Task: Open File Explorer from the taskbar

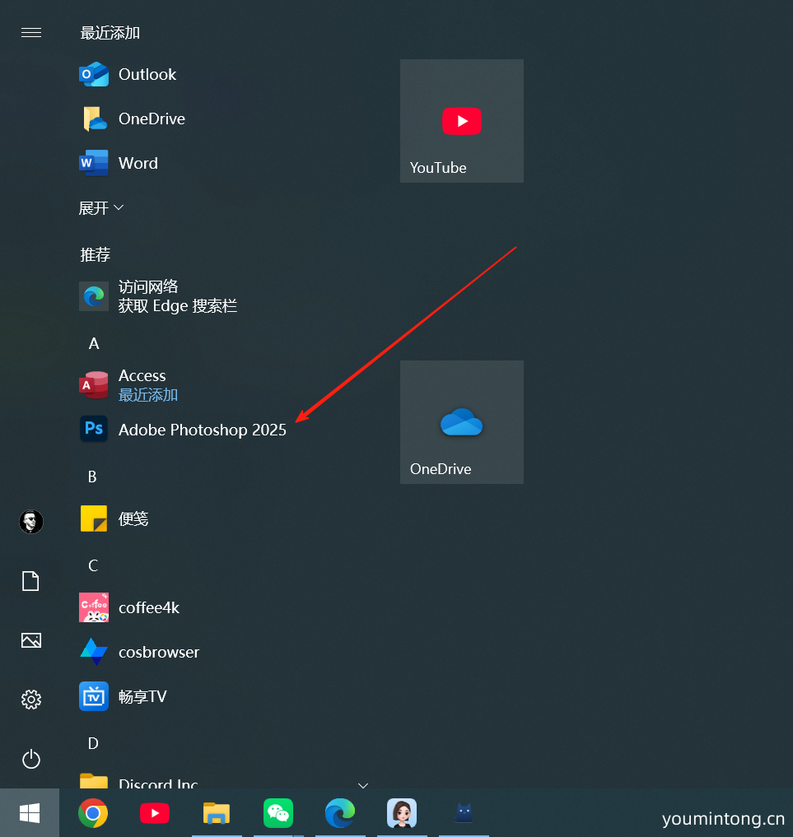Action: click(x=217, y=813)
